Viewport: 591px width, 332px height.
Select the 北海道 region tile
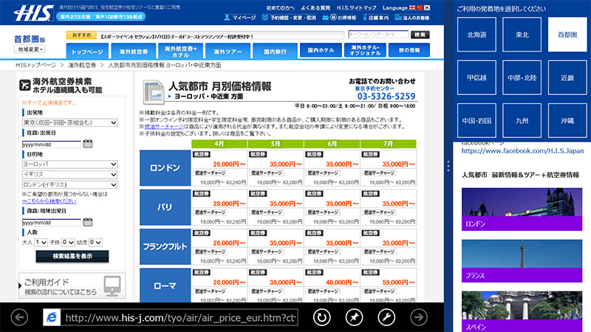476,34
